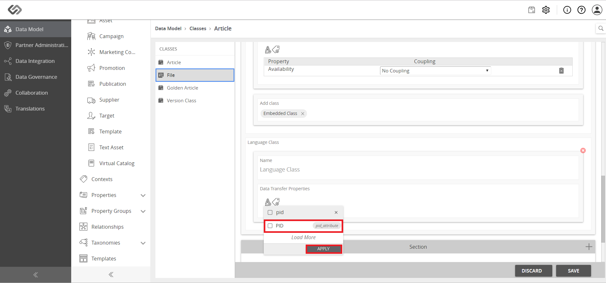Open Collaboration in sidebar
The width and height of the screenshot is (606, 283).
pos(36,93)
